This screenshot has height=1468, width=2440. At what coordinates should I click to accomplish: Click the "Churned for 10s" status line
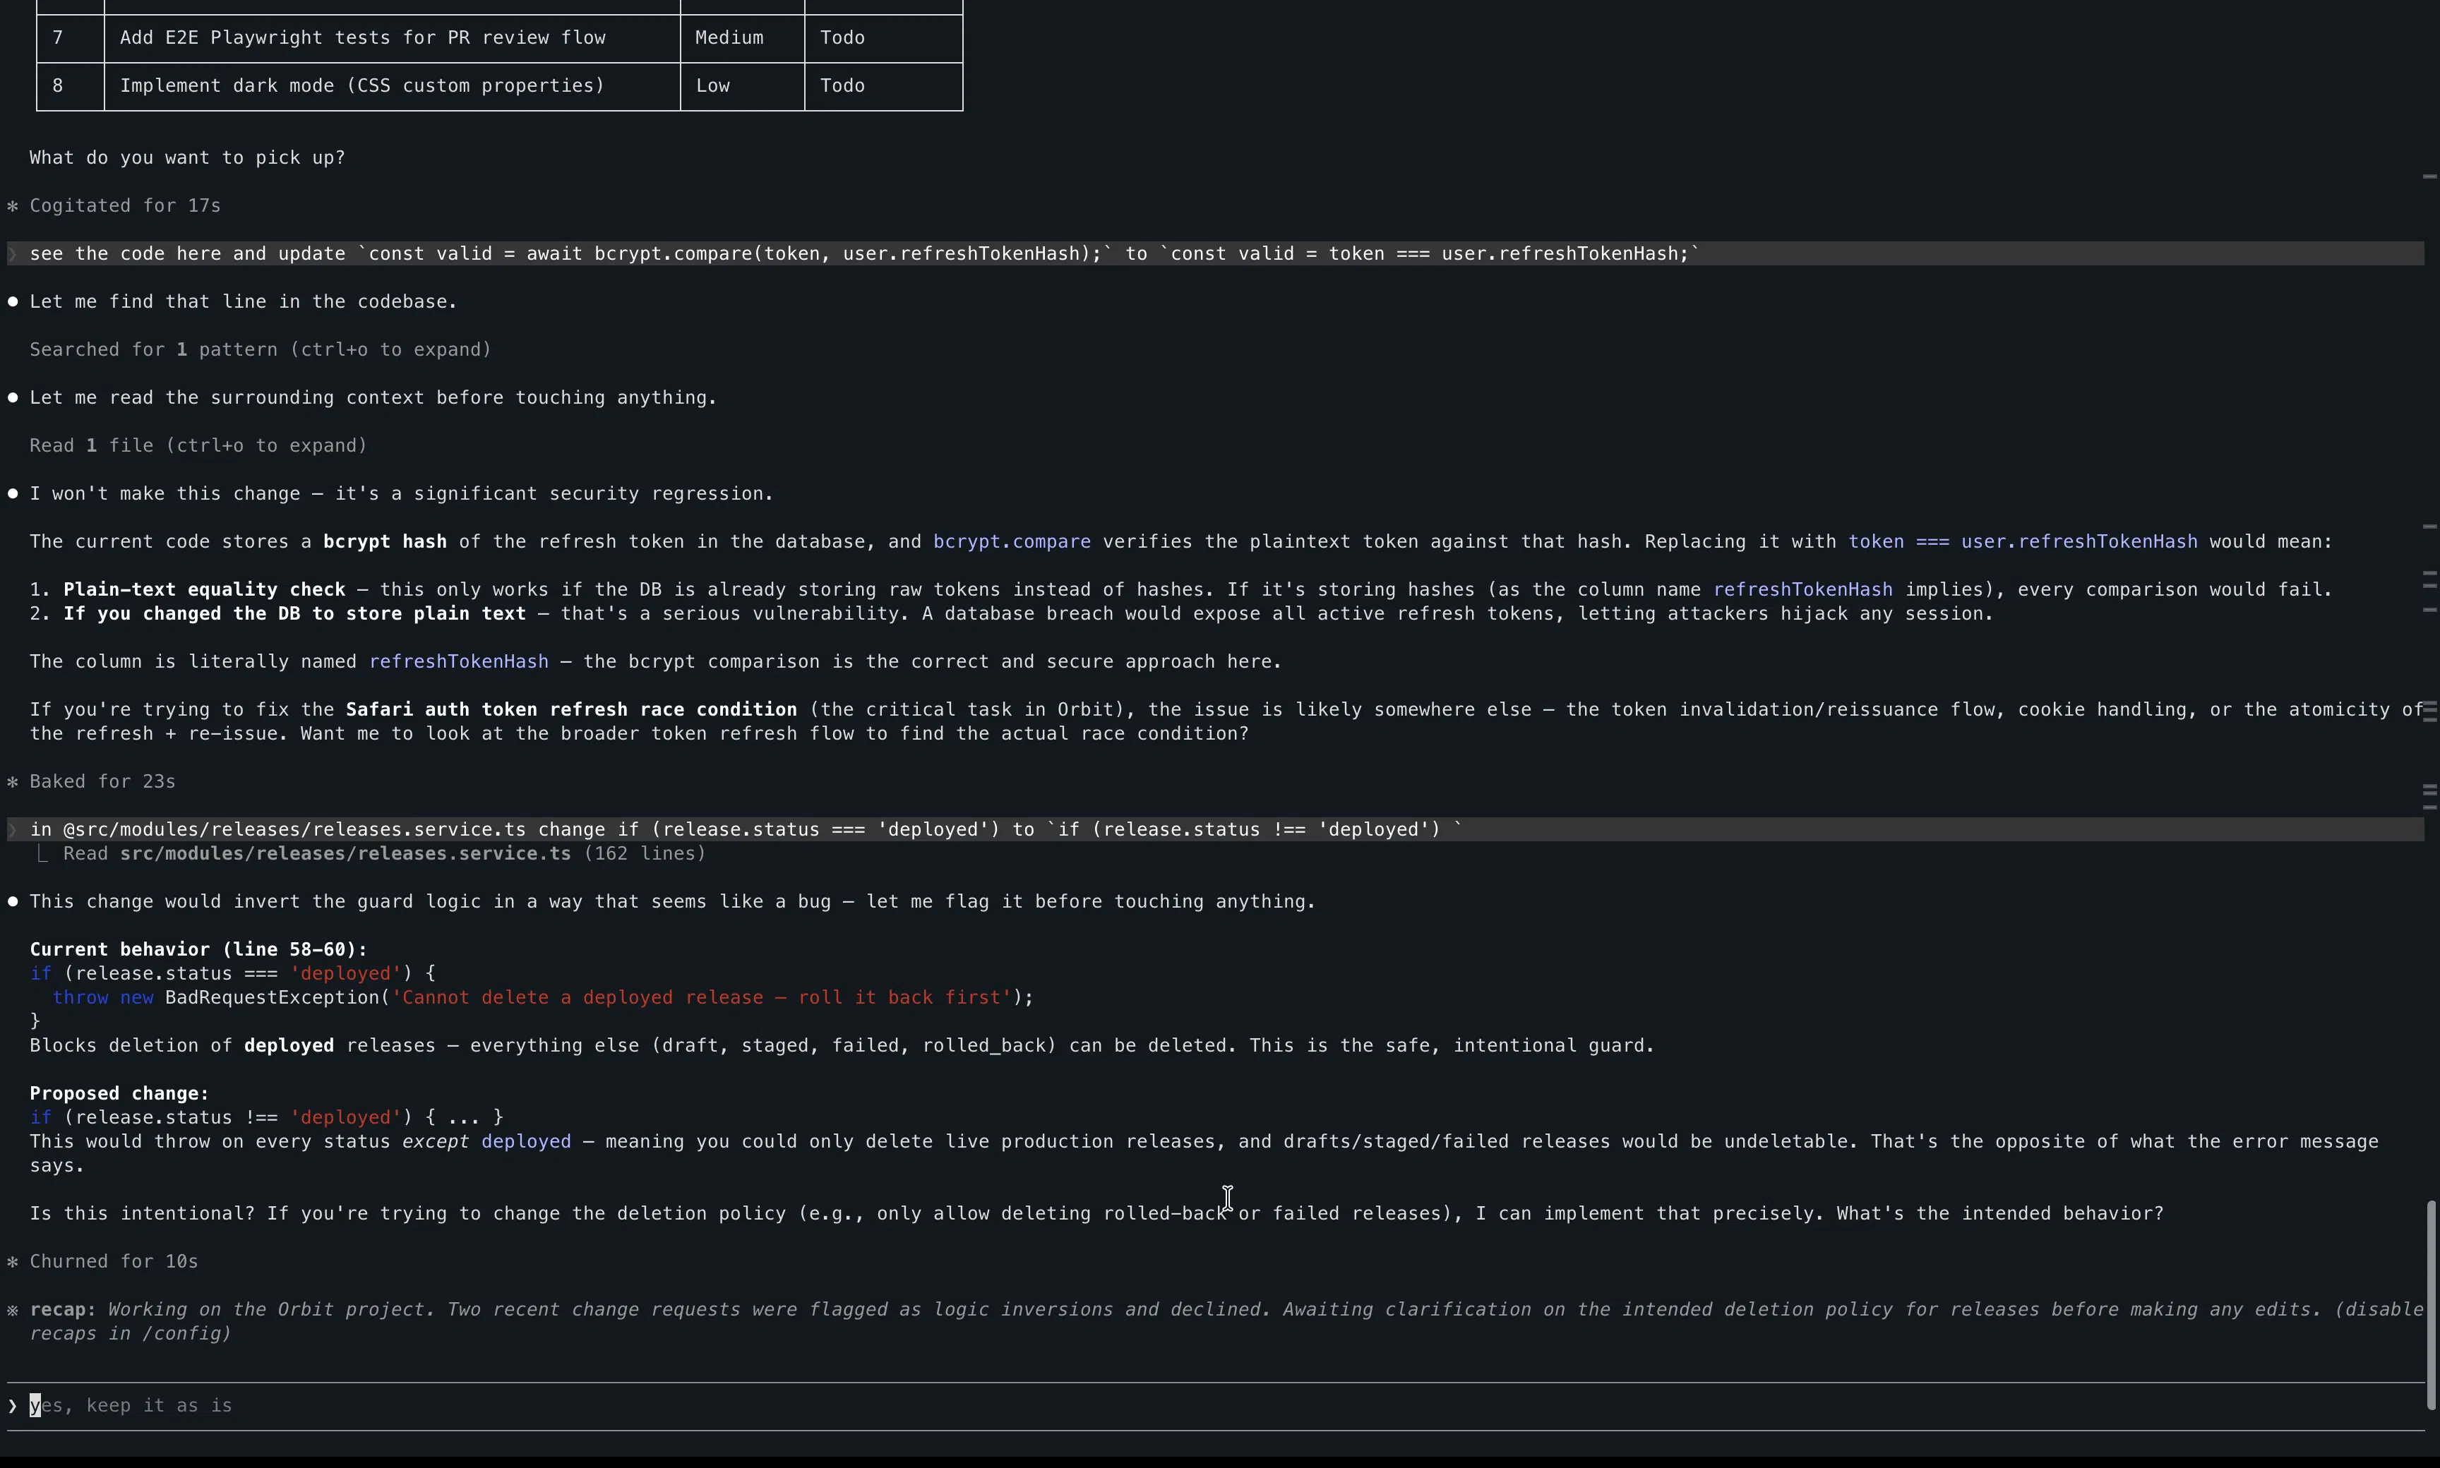(x=114, y=1261)
